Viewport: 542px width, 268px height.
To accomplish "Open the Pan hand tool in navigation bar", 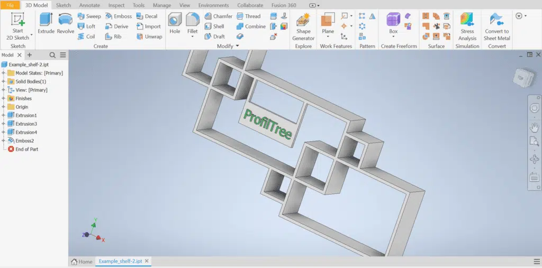I will tap(535, 127).
